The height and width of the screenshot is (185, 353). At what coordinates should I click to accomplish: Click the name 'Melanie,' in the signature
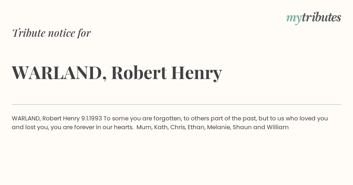tap(219, 127)
